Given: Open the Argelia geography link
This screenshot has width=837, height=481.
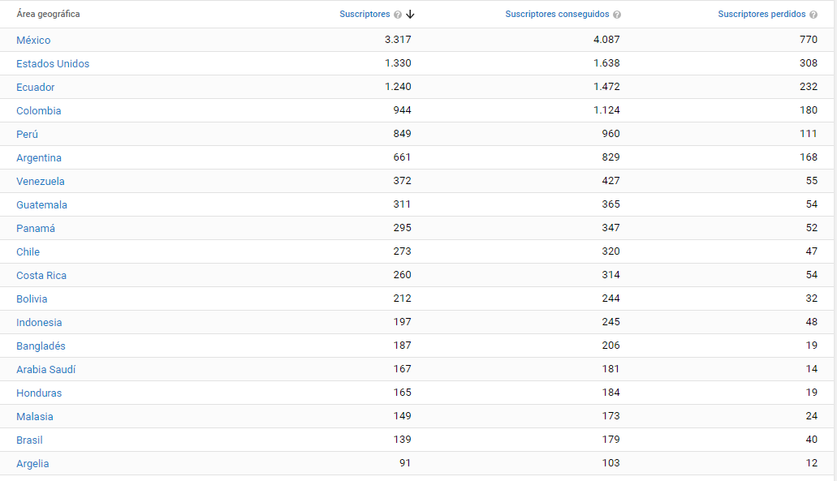Looking at the screenshot, I should 32,463.
